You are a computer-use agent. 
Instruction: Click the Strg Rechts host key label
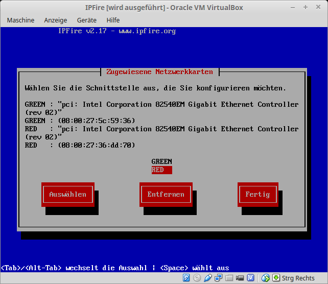pyautogui.click(x=298, y=278)
